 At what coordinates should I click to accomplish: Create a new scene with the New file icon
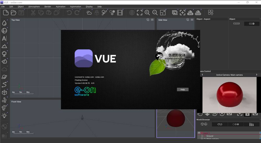(6, 12)
